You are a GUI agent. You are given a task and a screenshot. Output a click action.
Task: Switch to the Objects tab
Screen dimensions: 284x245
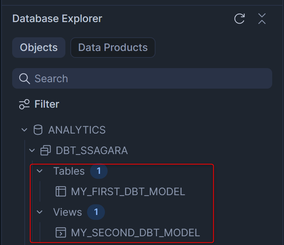coord(39,48)
